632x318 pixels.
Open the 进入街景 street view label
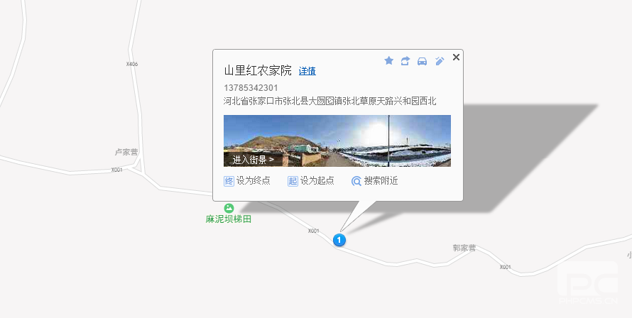tap(253, 160)
